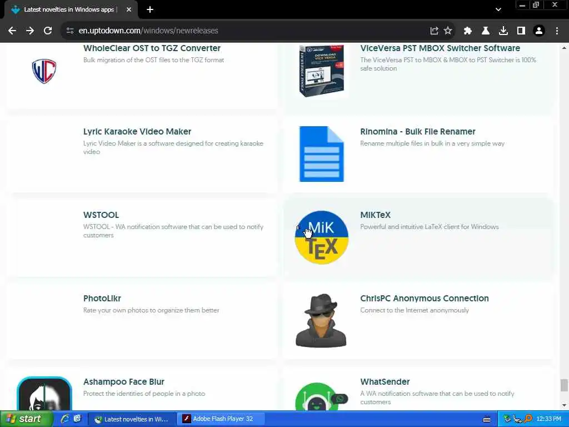
Task: Open a new browser tab
Action: click(150, 9)
